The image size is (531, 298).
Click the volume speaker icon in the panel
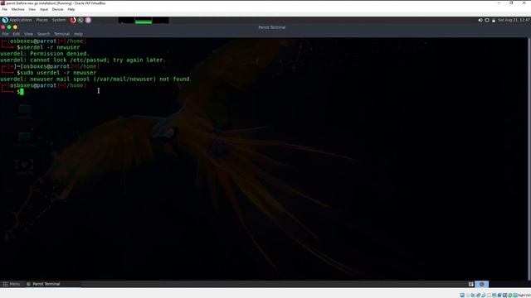coord(480,20)
